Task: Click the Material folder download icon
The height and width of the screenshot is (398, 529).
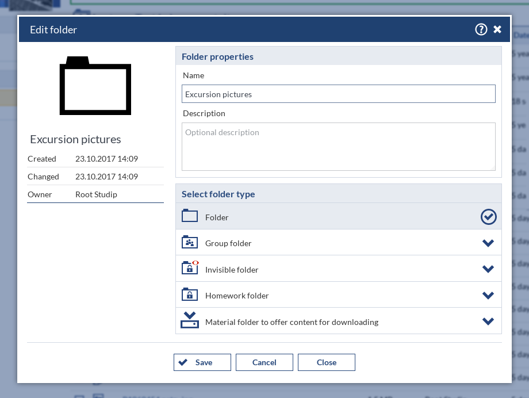Action: (x=190, y=320)
